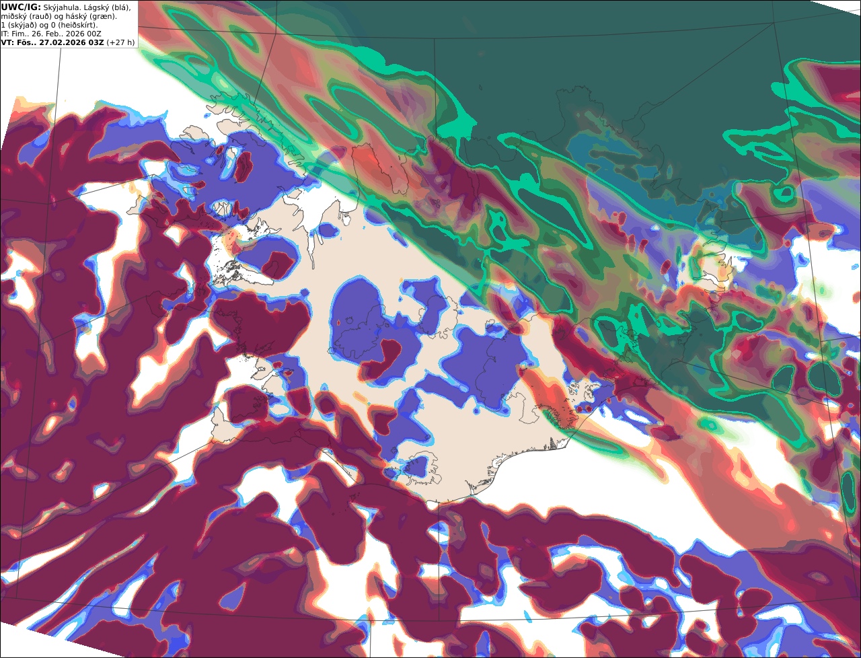Click the '(+27 h)' forecast offset text
The height and width of the screenshot is (658, 861).
point(120,42)
